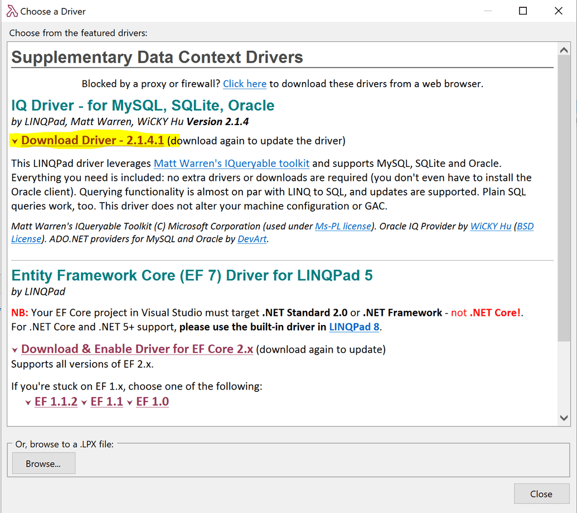Download & Enable Driver for EF Core 2.x
577x513 pixels.
pos(137,348)
